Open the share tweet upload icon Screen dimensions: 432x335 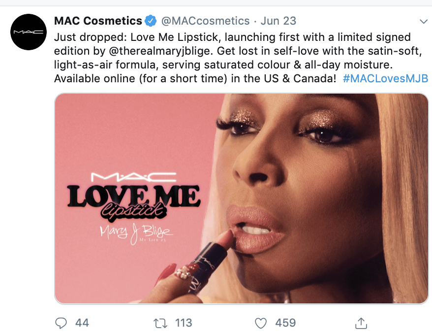(361, 323)
